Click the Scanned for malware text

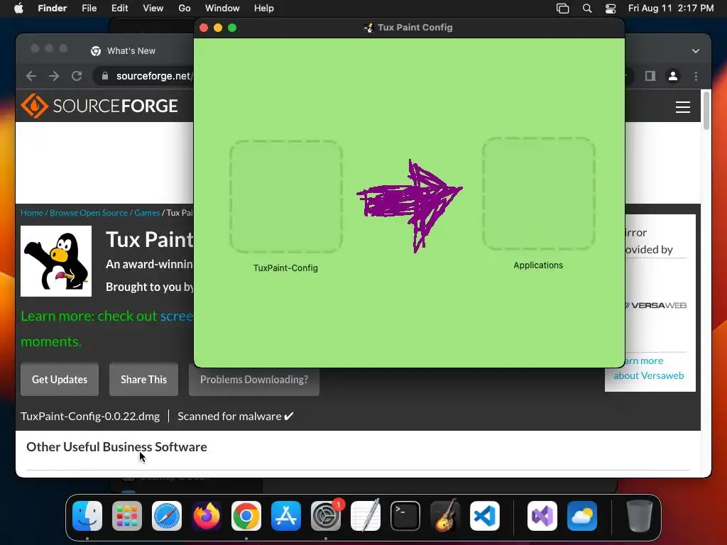(236, 416)
